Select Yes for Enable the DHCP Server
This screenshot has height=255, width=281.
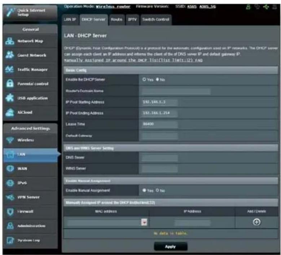pyautogui.click(x=144, y=79)
